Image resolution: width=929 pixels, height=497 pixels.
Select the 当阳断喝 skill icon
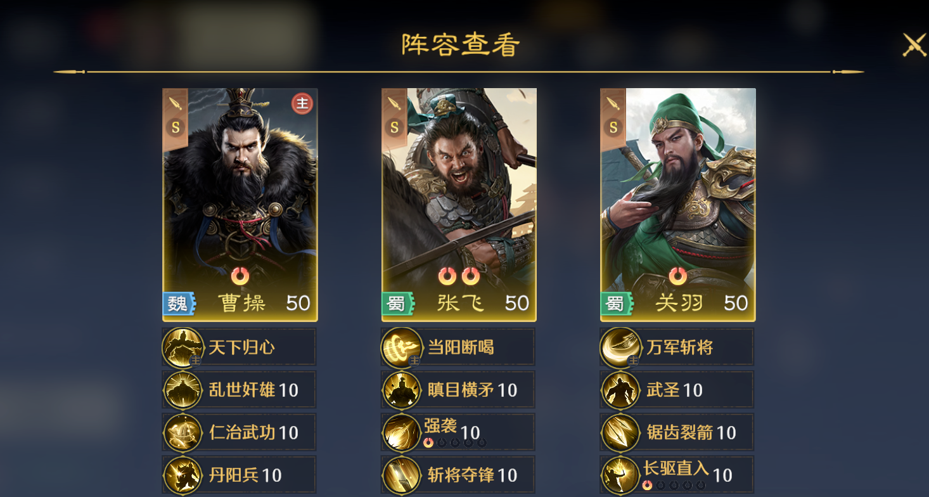coord(402,348)
